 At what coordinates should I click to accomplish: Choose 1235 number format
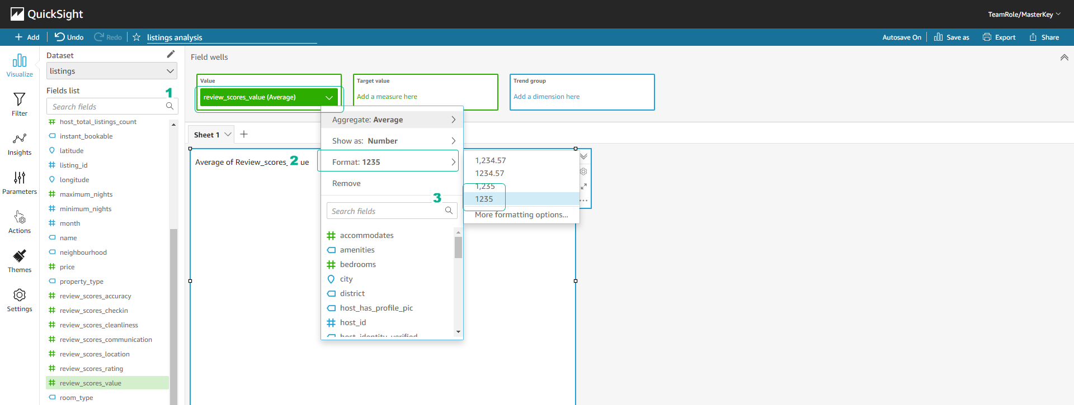click(521, 199)
